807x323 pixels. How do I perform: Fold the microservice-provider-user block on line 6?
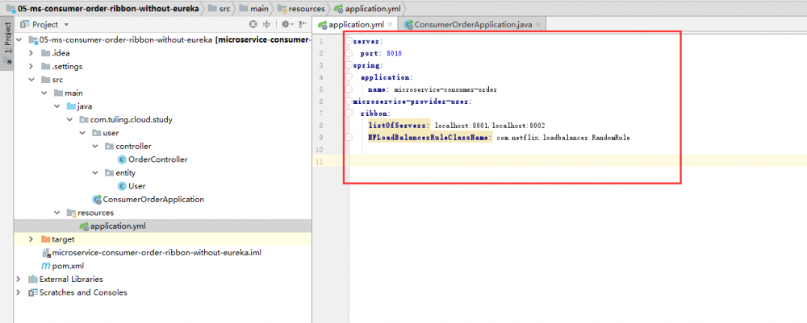[x=349, y=101]
